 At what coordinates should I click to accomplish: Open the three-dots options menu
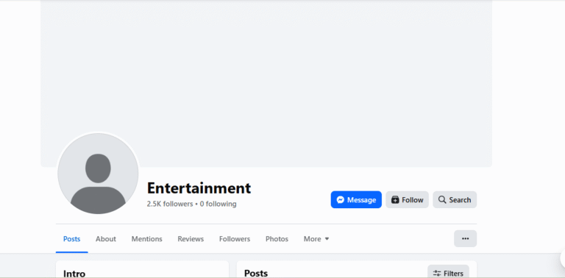pos(465,238)
